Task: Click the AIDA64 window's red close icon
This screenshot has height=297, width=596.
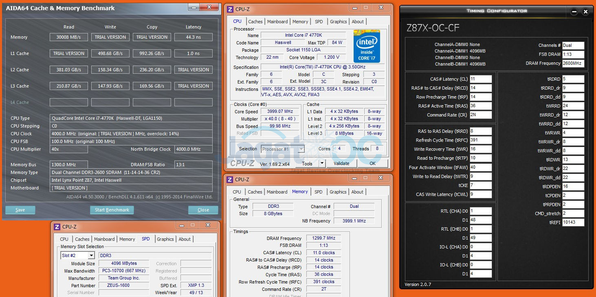Action: [209, 7]
